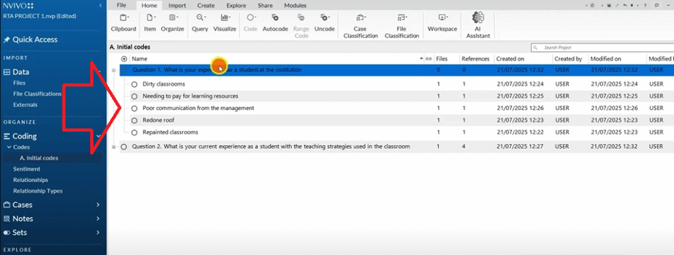Select A. Initial codes folder

[39, 158]
